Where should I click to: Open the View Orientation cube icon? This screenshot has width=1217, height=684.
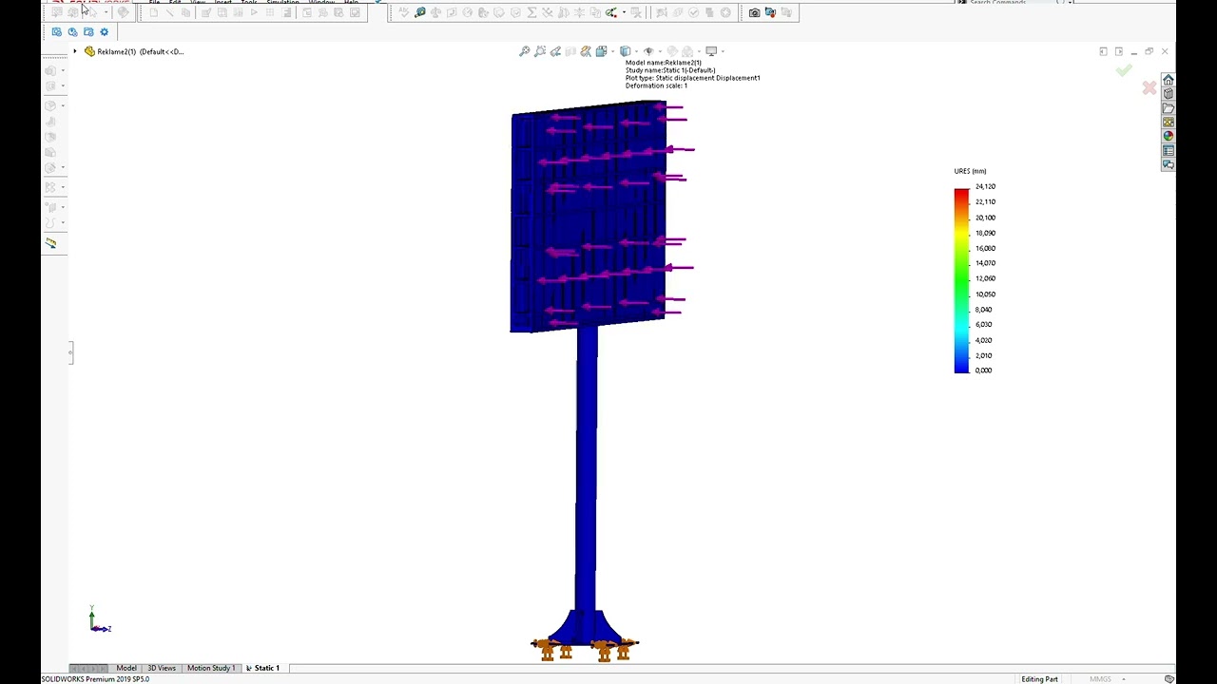click(x=601, y=51)
